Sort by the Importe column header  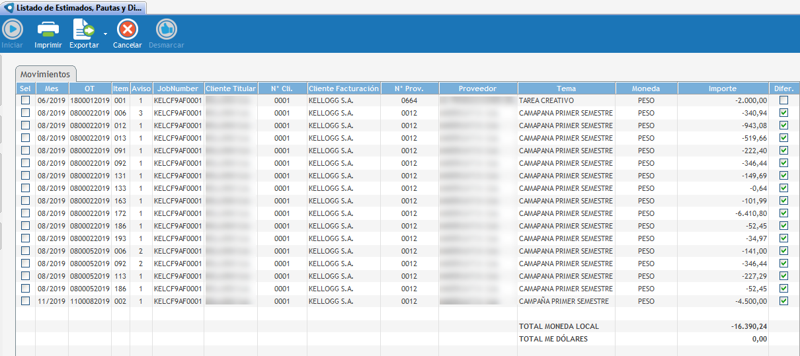point(722,89)
